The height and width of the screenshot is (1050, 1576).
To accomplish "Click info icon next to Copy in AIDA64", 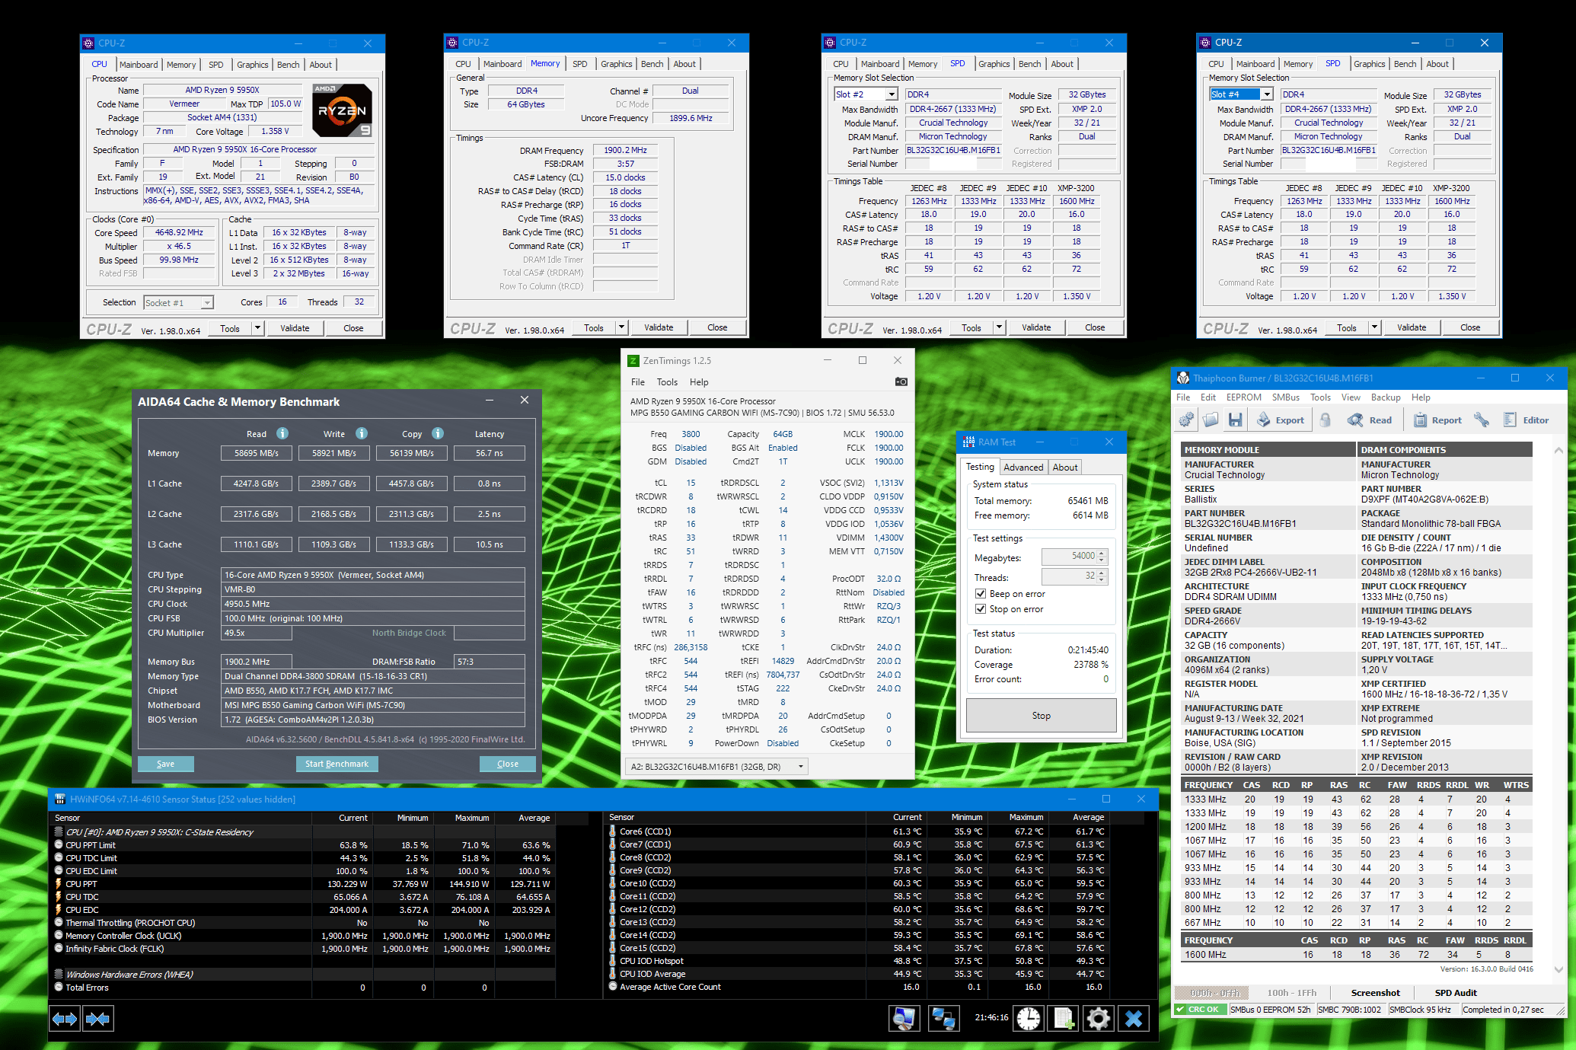I will 438,433.
